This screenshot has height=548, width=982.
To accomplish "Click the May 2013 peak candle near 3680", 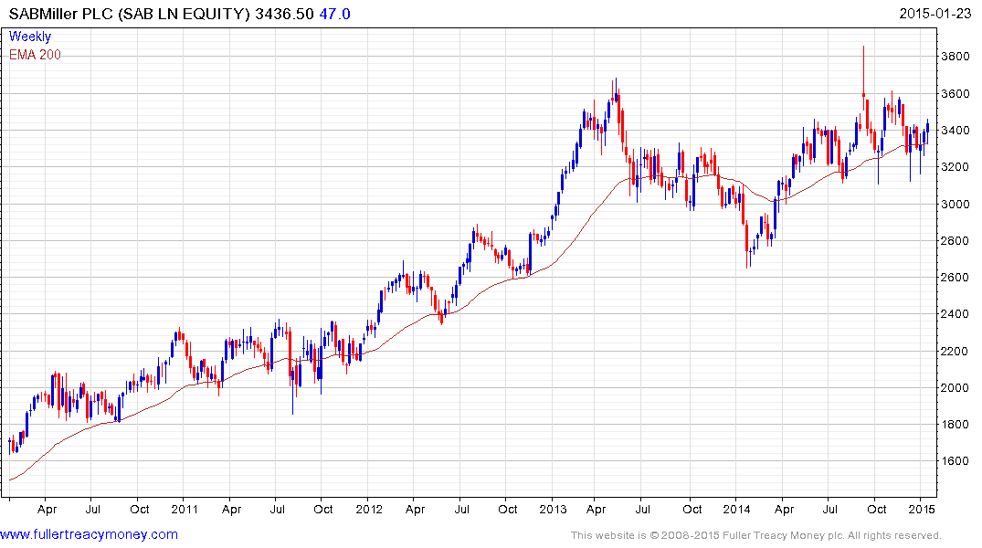I will coord(616,90).
